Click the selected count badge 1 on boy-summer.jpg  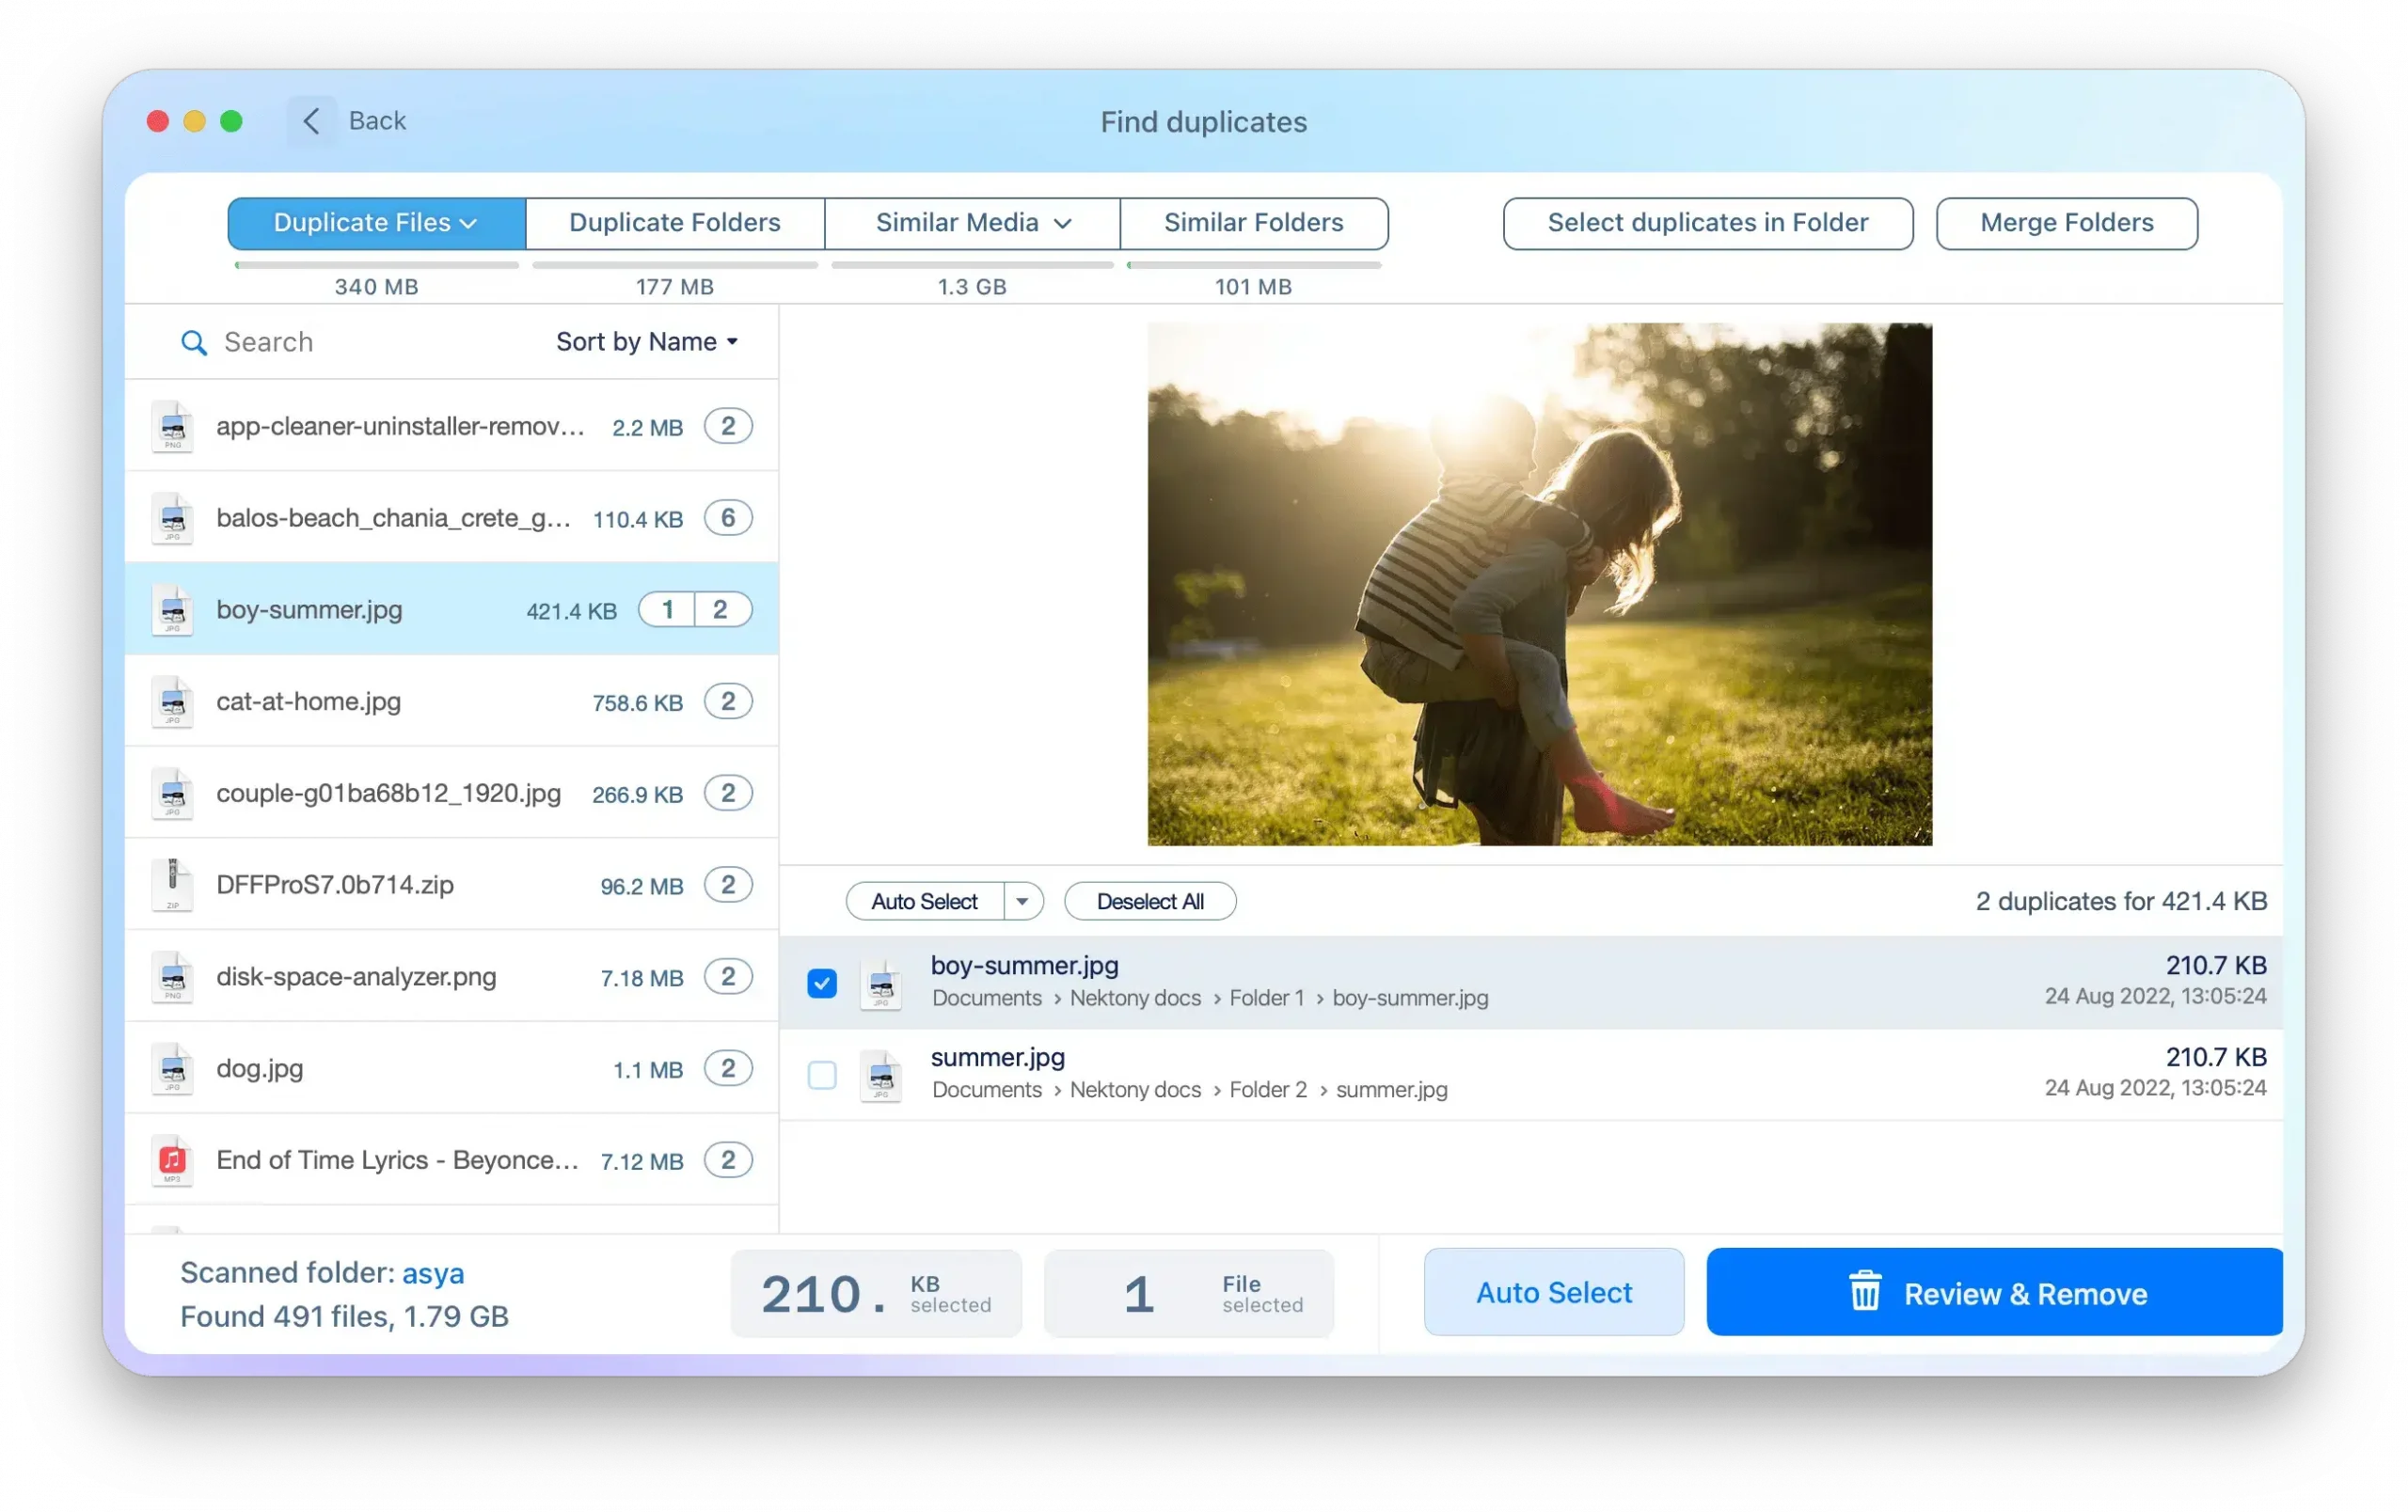point(667,609)
